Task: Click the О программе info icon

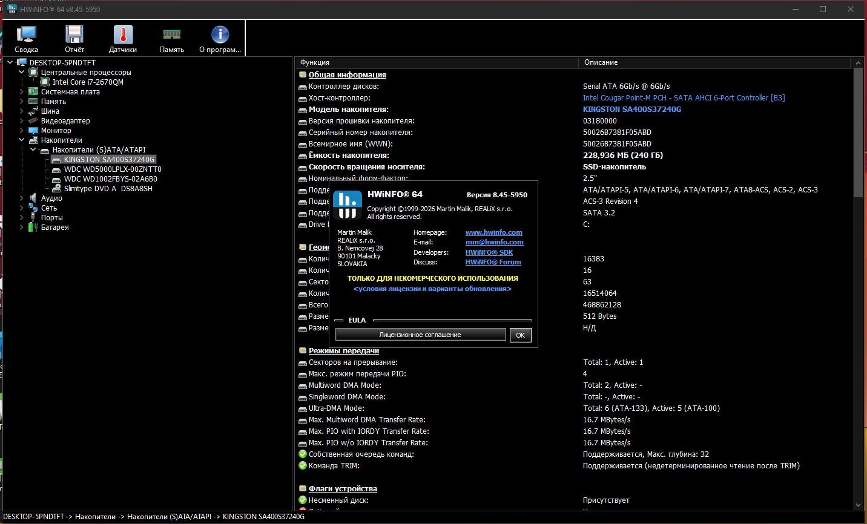Action: point(220,39)
